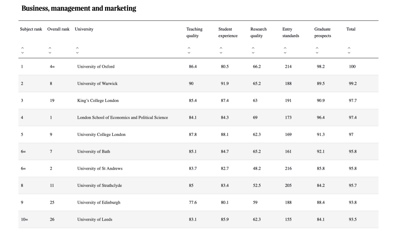Open University of Bath entry
The width and height of the screenshot is (396, 229).
tap(93, 151)
